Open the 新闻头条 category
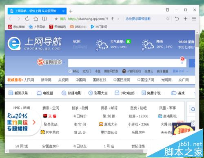Image resolution: width=204 pixels, height=158 pixels. 18,93
